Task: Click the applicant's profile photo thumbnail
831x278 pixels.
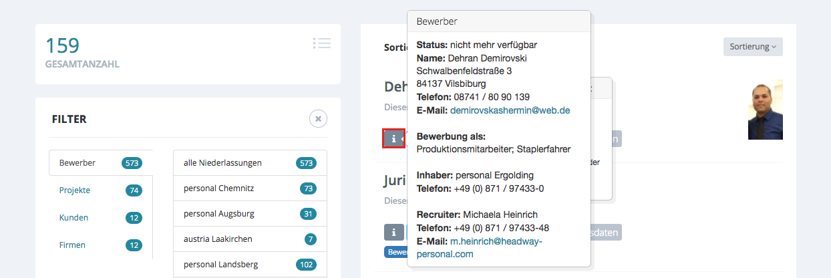Action: point(765,110)
